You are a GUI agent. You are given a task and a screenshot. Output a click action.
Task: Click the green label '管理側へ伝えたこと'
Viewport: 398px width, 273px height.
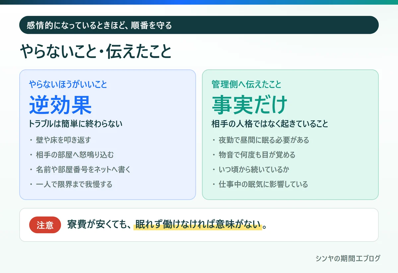(x=246, y=84)
